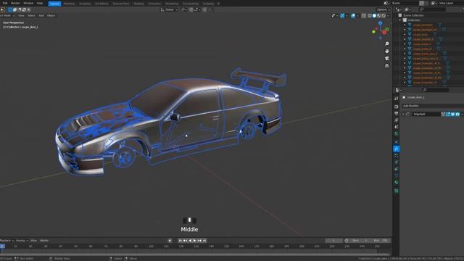This screenshot has height=261, width=464.
Task: Click the EdgeSplit modifier name field
Action: point(426,115)
